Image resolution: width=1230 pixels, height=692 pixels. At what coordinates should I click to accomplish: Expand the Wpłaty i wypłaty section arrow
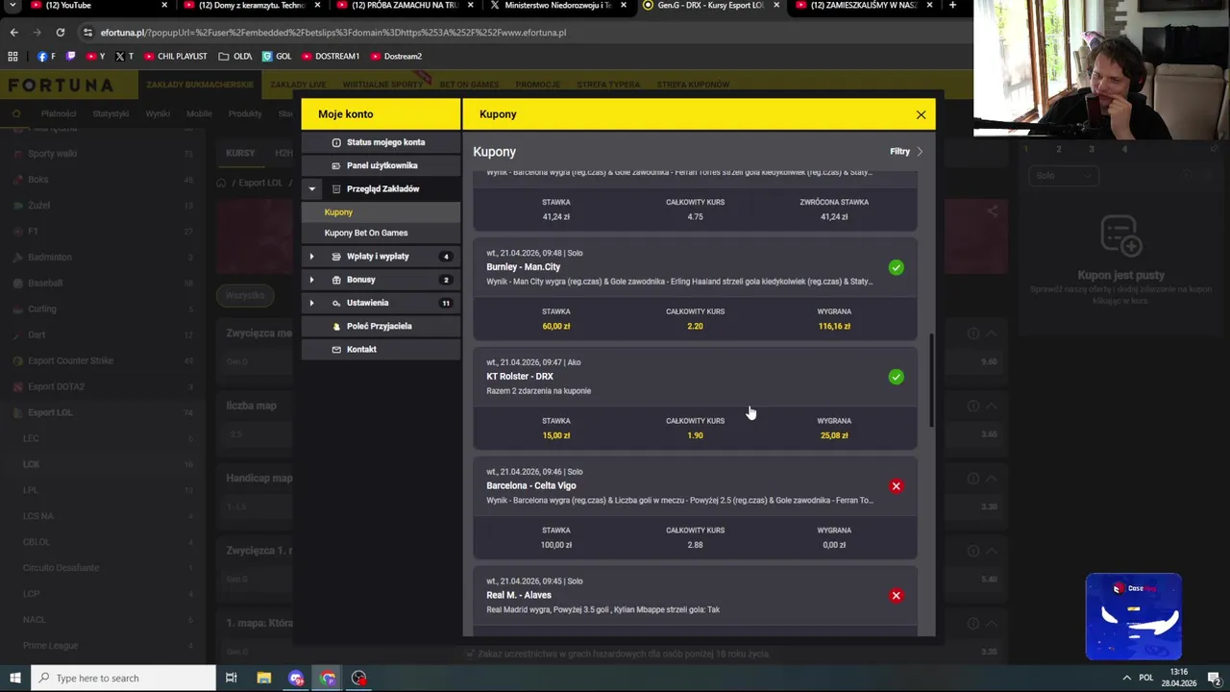coord(311,257)
